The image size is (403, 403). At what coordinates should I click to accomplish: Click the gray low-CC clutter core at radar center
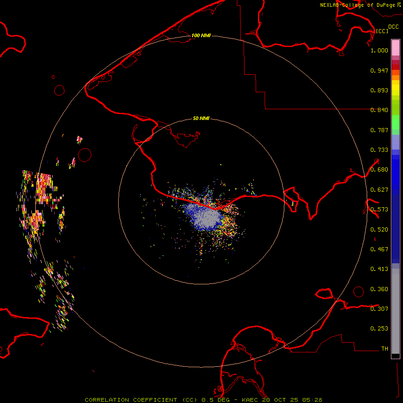coord(208,219)
